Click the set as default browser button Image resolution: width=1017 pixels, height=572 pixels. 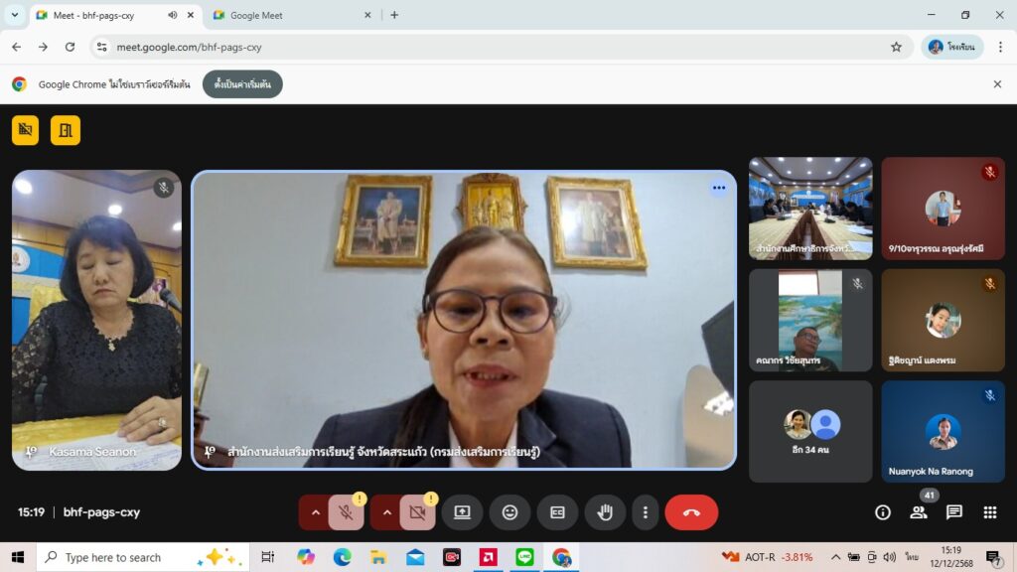[242, 84]
